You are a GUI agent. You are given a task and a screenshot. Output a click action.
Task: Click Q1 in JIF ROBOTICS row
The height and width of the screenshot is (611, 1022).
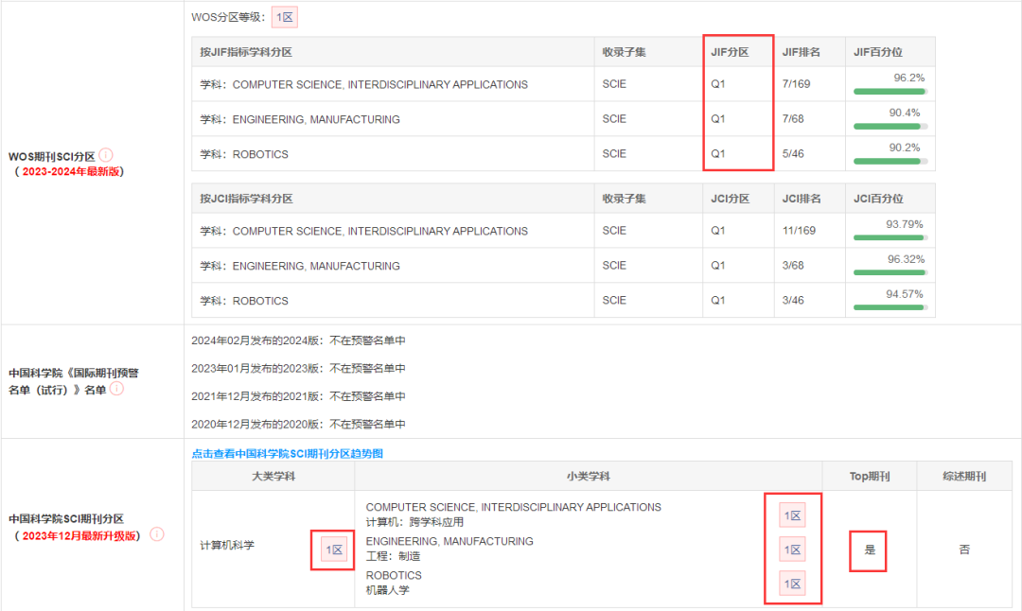[717, 154]
